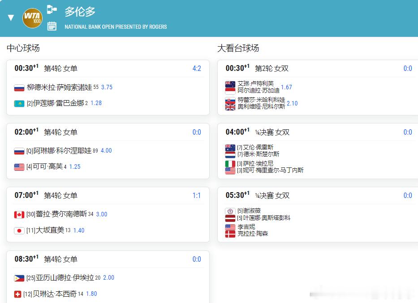Open player 伊莲娜·雷巴金娜
This screenshot has height=303, width=418.
point(58,103)
